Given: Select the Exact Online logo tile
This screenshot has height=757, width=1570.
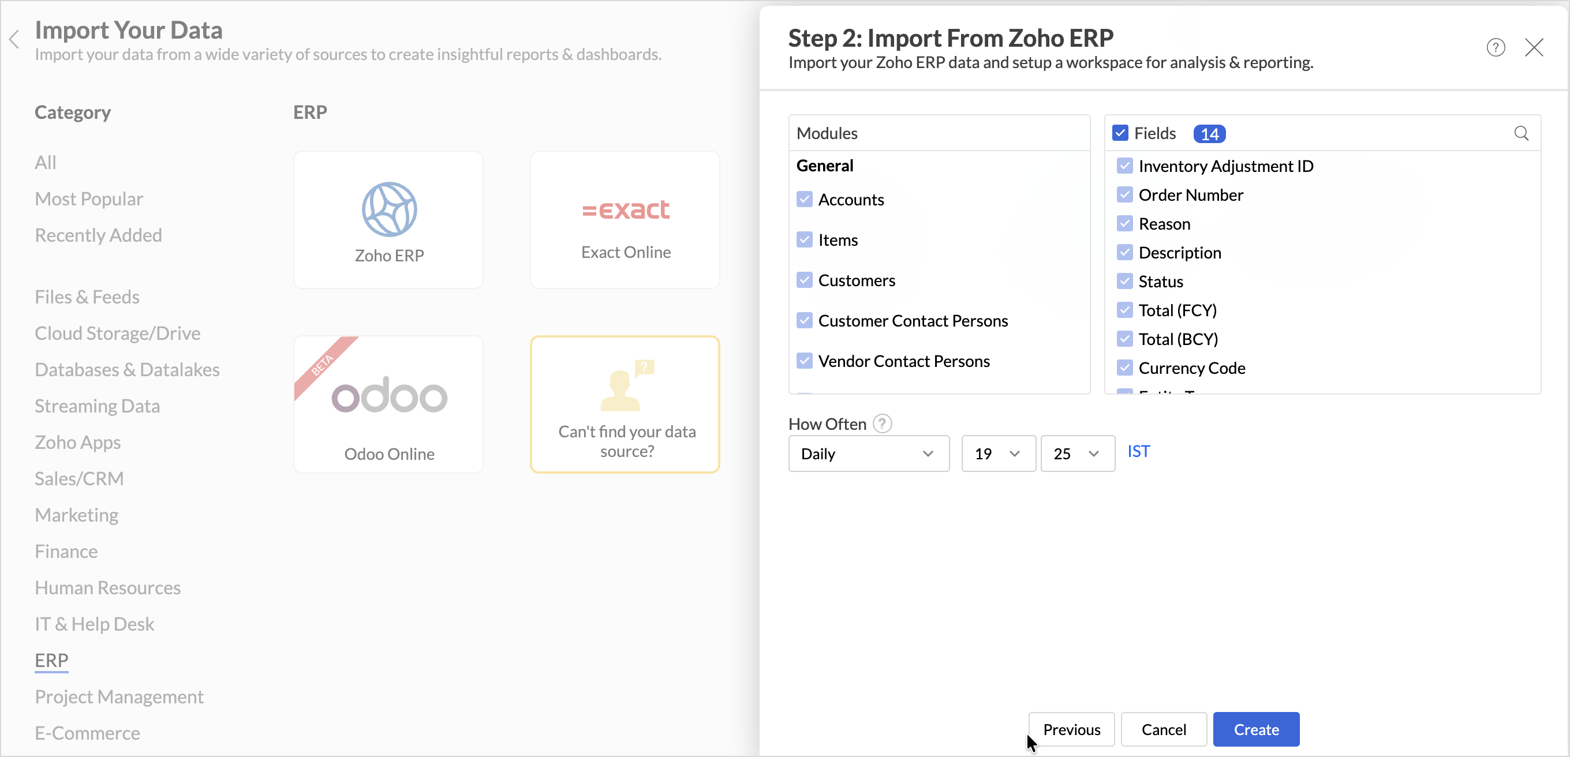Looking at the screenshot, I should [x=625, y=220].
